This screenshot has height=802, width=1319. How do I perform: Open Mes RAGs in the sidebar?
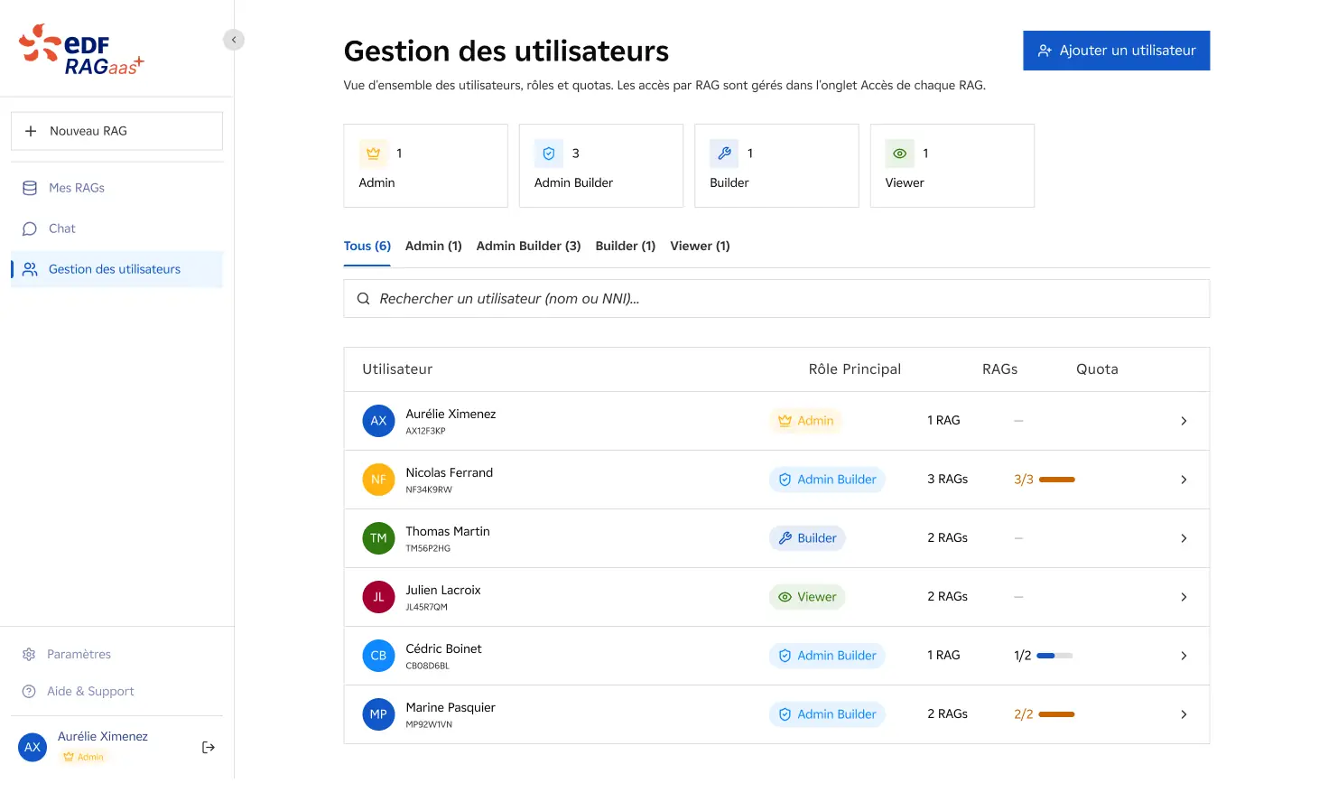click(116, 188)
